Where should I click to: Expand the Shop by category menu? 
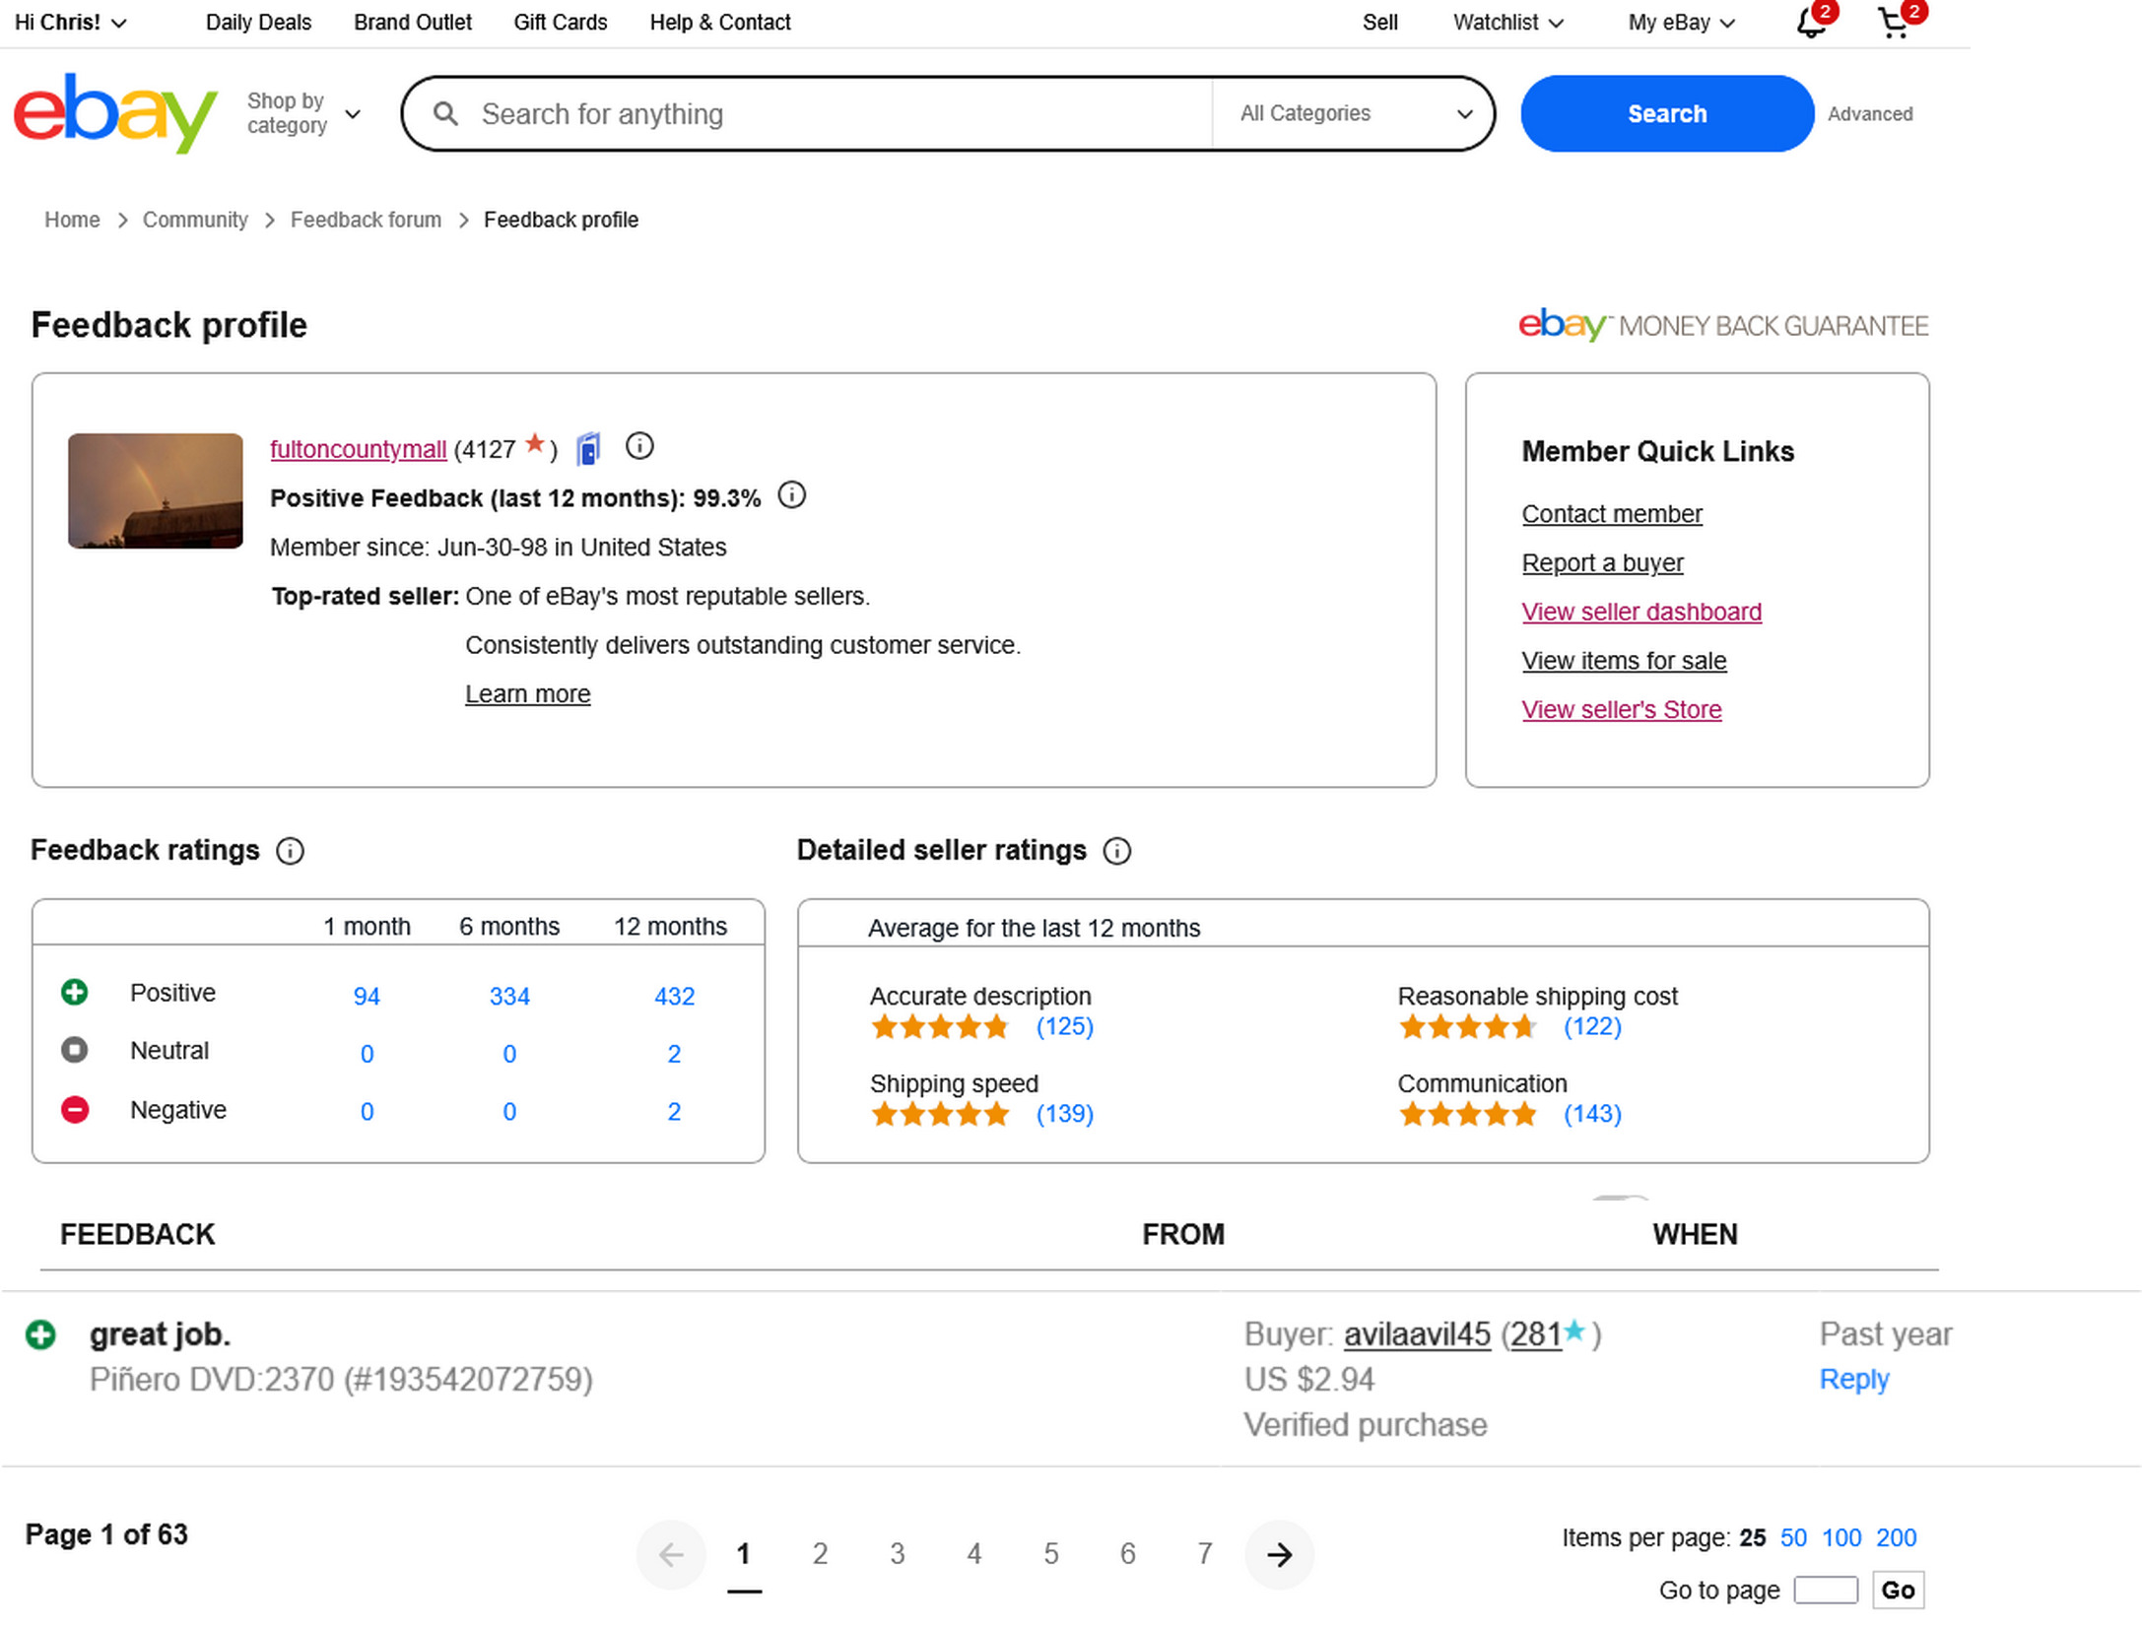tap(302, 113)
